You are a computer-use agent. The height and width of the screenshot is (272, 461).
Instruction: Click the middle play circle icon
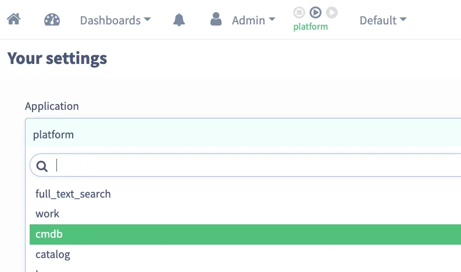(316, 12)
